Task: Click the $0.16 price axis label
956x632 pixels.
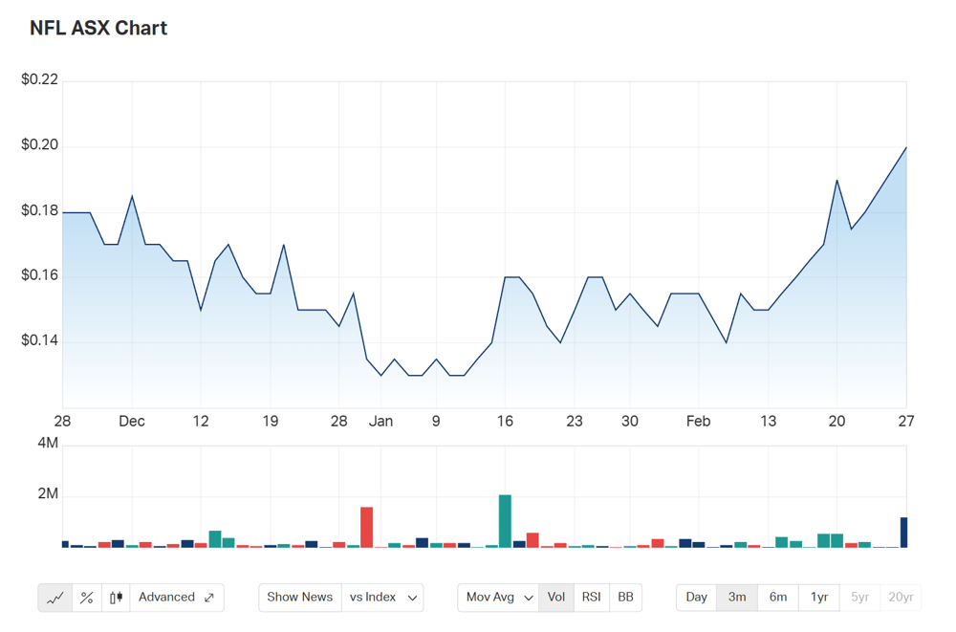Action: pyautogui.click(x=39, y=275)
